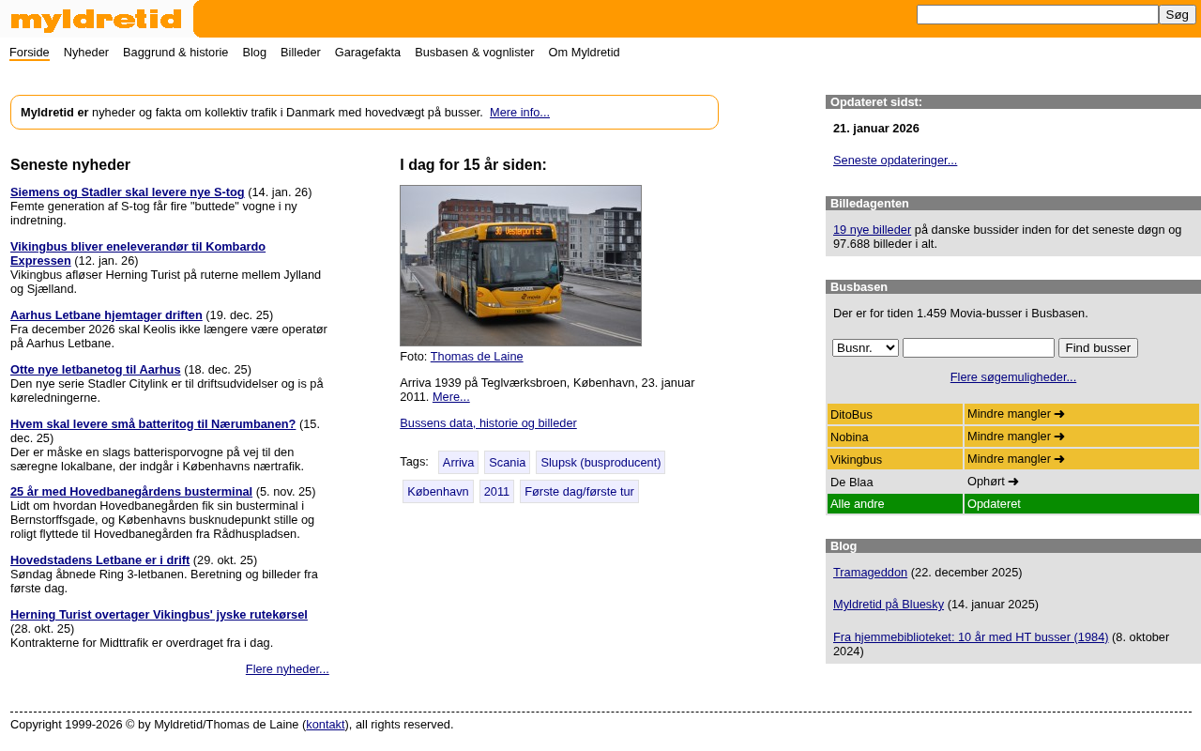
Task: Select the Scania tag
Action: 507,463
